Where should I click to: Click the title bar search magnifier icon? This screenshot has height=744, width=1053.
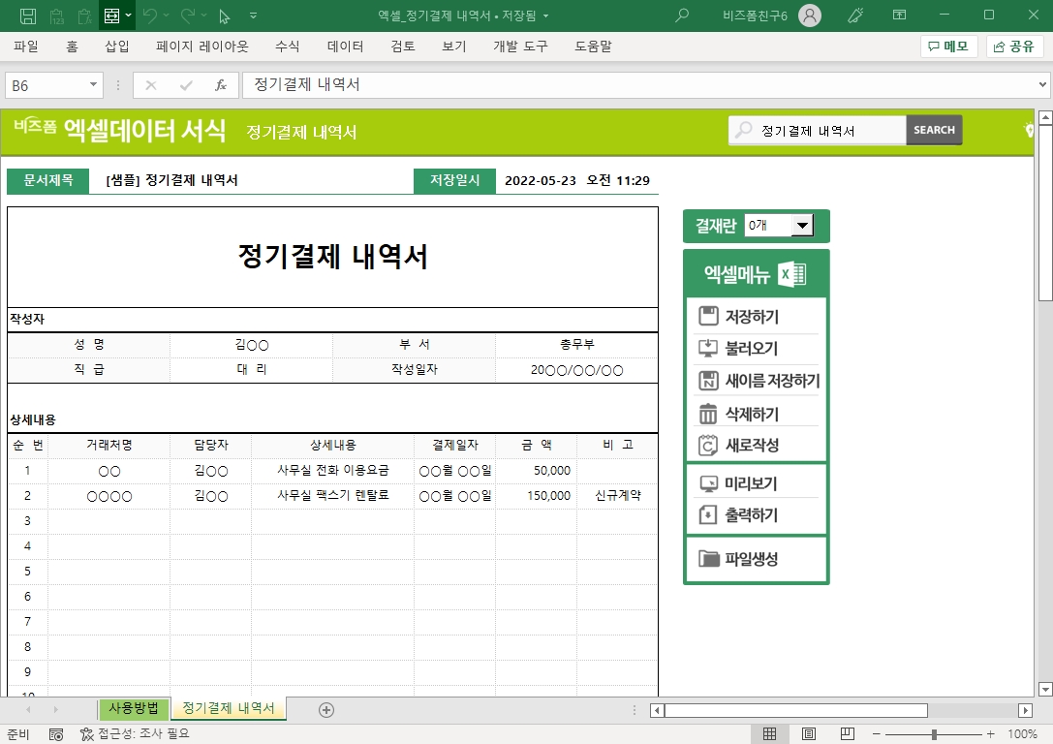pyautogui.click(x=682, y=15)
